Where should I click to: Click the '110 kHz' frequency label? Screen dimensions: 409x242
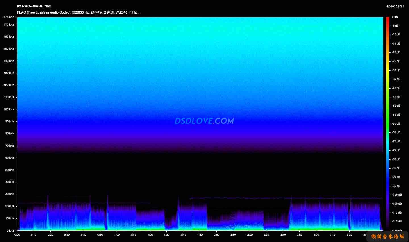[x=9, y=97]
